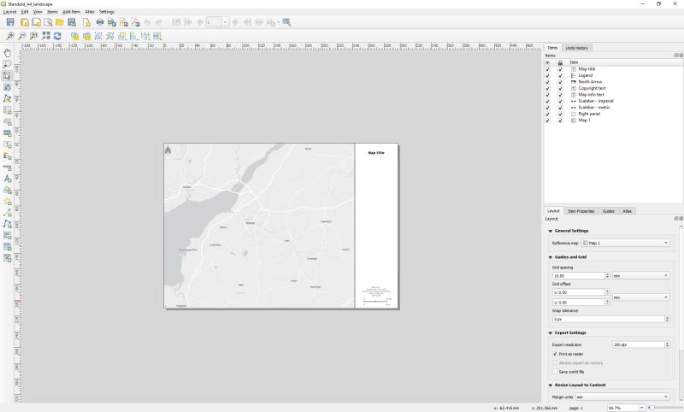Select the Zoom tool in left toolbar

click(x=7, y=64)
